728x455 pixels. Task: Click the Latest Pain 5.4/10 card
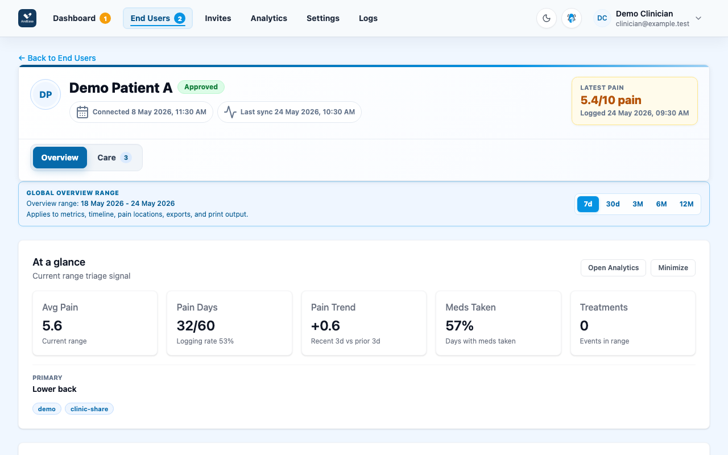(635, 101)
